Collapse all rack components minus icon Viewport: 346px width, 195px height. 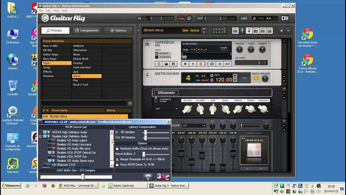click(x=288, y=31)
